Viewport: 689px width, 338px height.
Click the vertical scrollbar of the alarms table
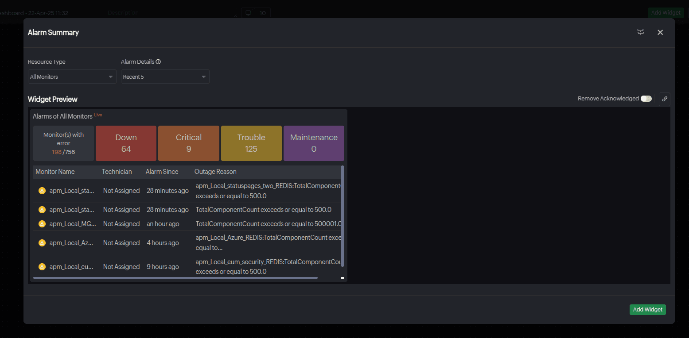click(x=343, y=217)
